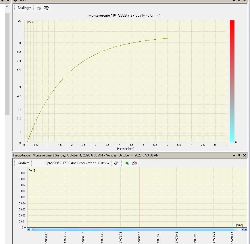Open the Grafic dropdown in Precipitation toolbar
Screen dimensions: 250x244
23,163
